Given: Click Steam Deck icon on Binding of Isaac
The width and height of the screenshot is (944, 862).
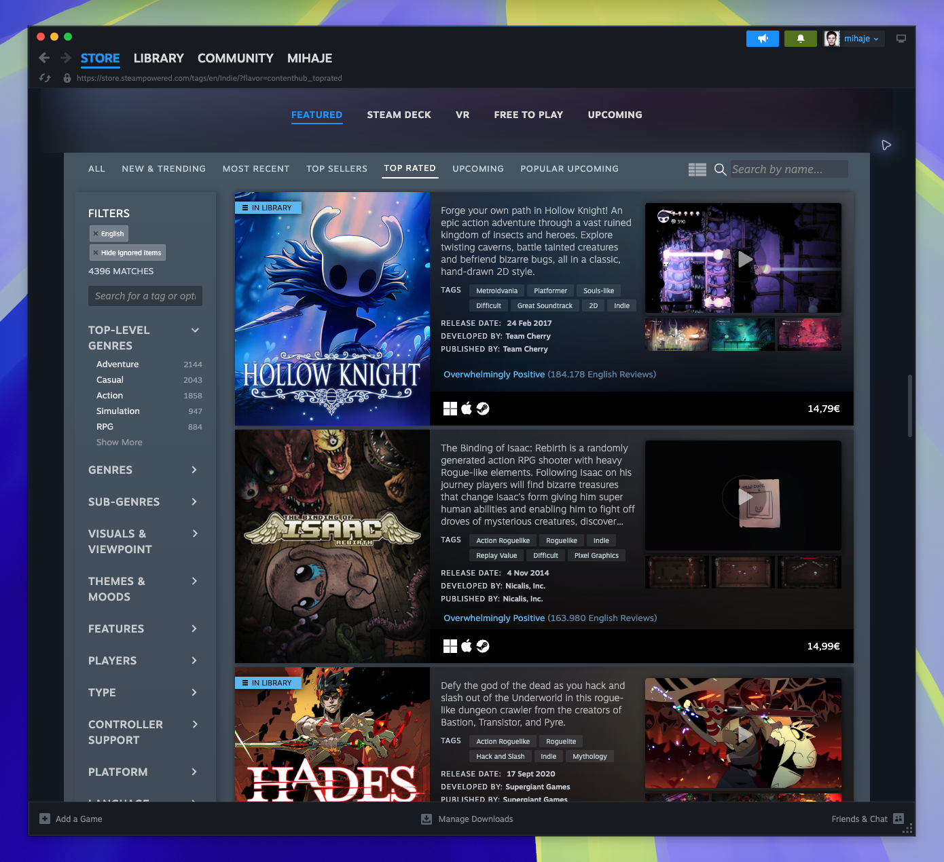Looking at the screenshot, I should pyautogui.click(x=483, y=646).
